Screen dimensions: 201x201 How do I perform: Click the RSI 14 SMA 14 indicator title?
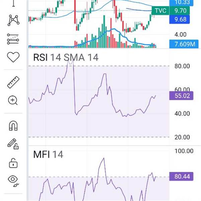pos(66,57)
